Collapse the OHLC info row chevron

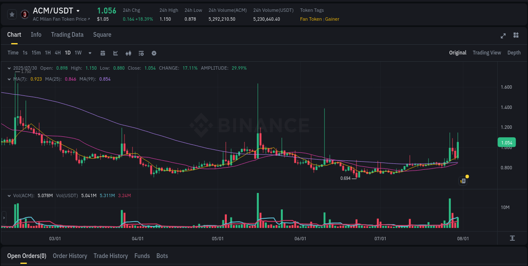point(9,68)
